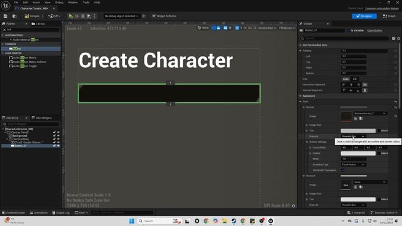Toggle lock icon for Background item
This screenshot has width=402, height=226.
click(x=55, y=136)
